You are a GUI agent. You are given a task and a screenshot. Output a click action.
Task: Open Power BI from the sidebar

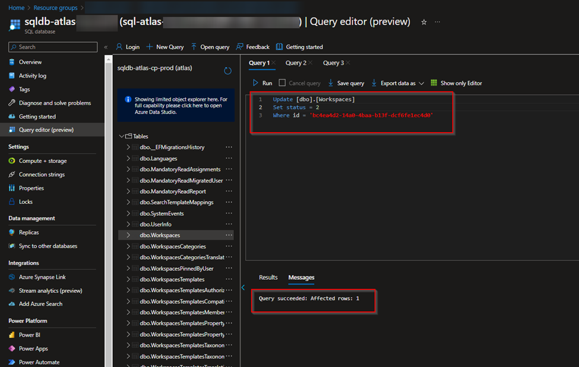tap(29, 335)
